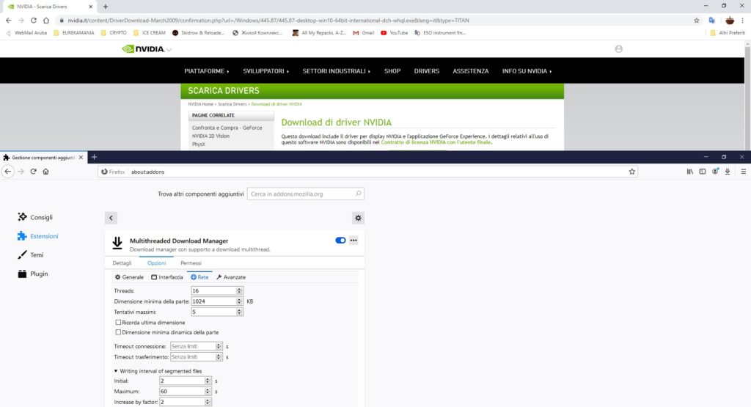This screenshot has width=751, height=407.
Task: Reload the NVIDIA page in Chrome
Action: click(x=33, y=21)
